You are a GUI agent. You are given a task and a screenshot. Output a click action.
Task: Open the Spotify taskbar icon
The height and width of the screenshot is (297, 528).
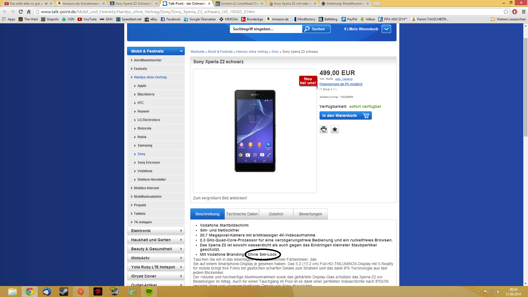click(149, 291)
